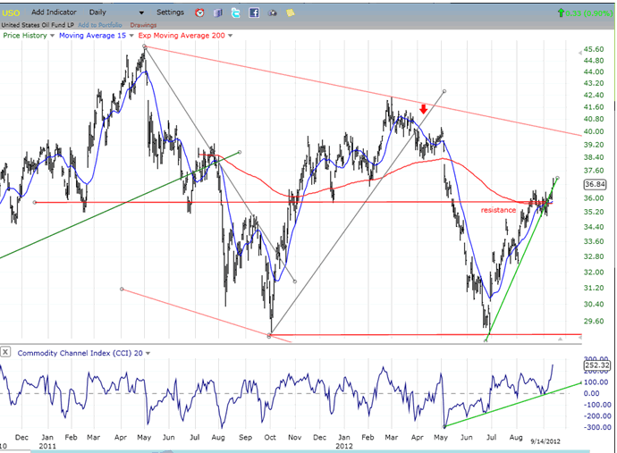Click the Commodity Channel Index (CCI) 20 label
Image resolution: width=617 pixels, height=453 pixels.
(x=80, y=353)
